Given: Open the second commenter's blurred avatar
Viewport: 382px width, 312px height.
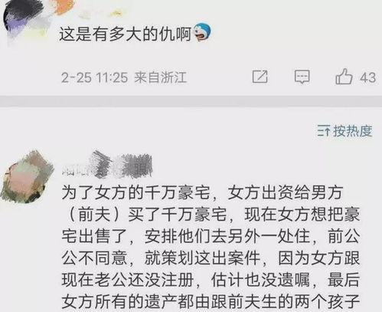Looking at the screenshot, I should [x=27, y=176].
